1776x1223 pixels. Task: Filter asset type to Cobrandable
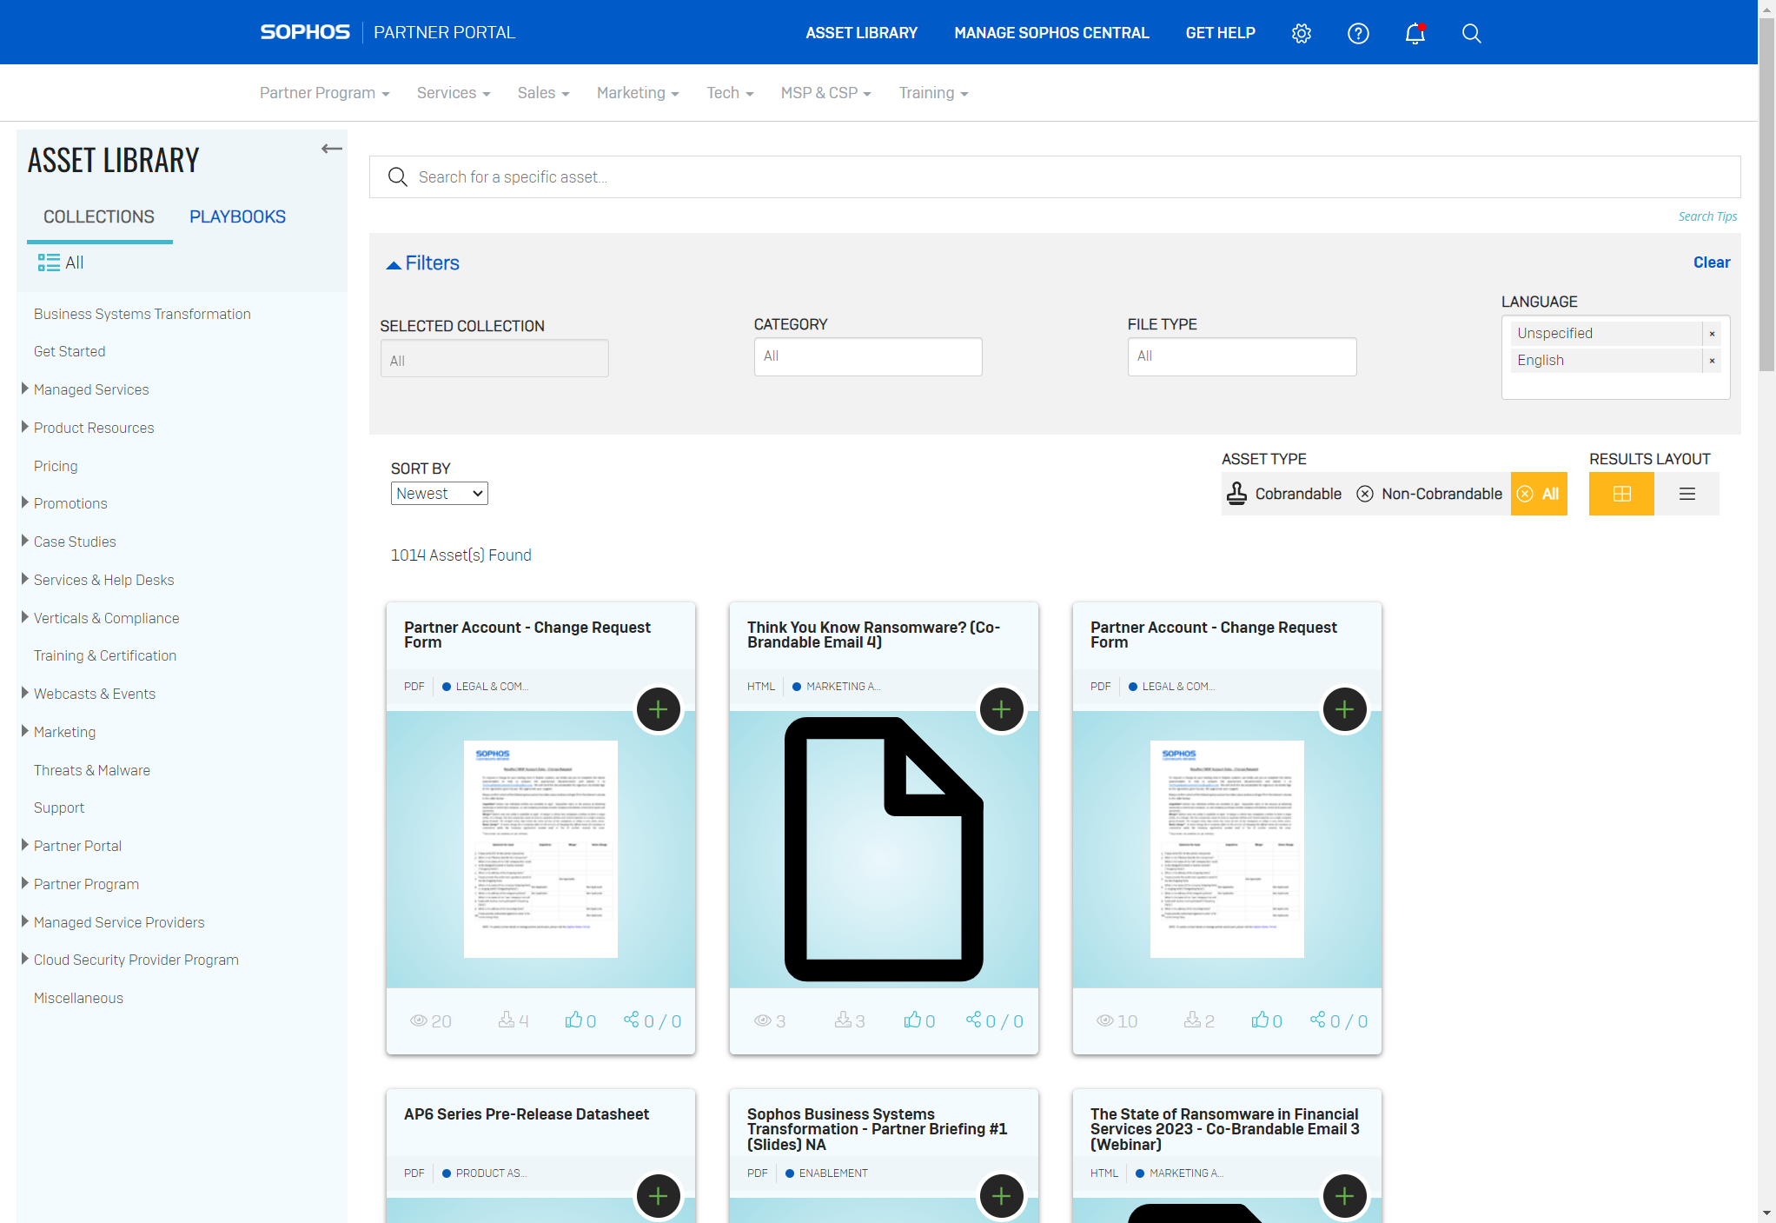pos(1284,494)
